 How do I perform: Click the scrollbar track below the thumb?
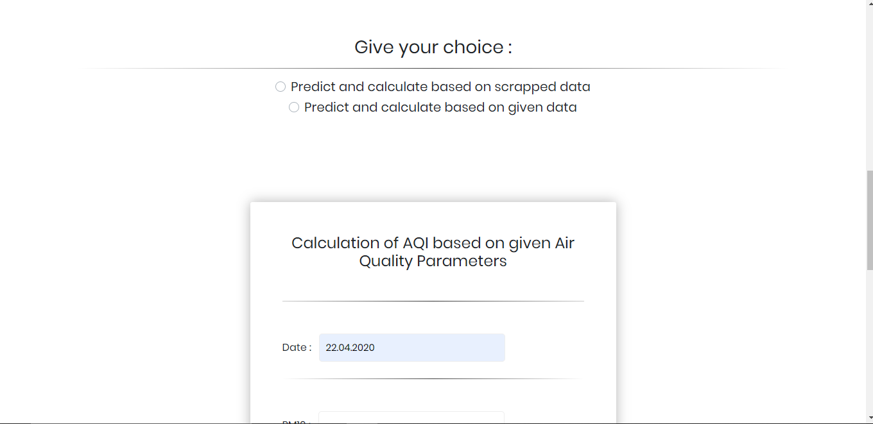[869, 346]
